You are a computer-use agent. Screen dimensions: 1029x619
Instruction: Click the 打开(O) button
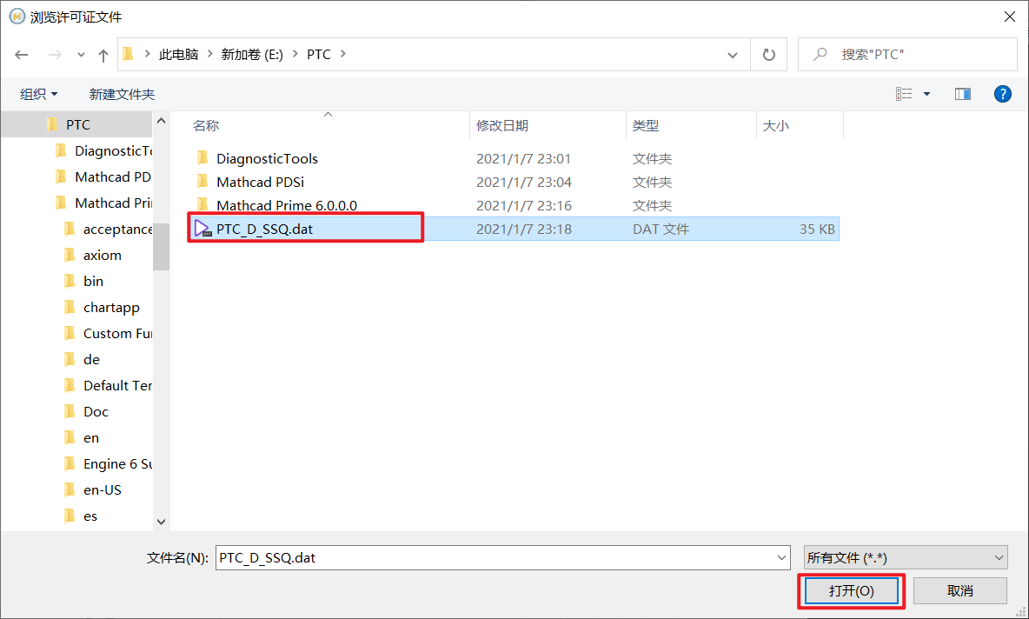[x=851, y=590]
